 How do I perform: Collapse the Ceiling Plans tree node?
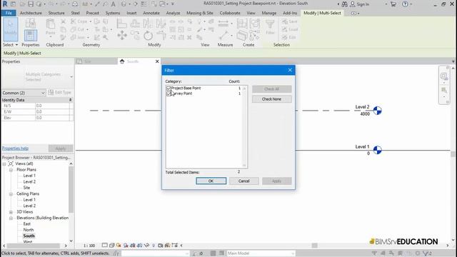point(11,194)
